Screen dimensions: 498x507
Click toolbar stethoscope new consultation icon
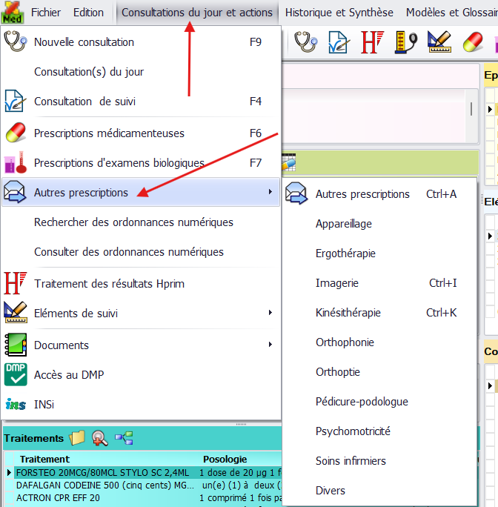(x=305, y=42)
